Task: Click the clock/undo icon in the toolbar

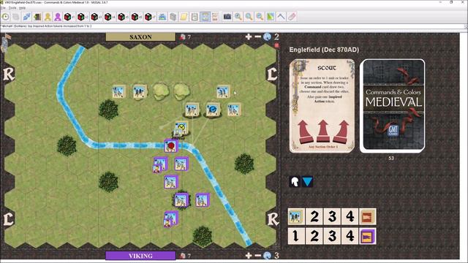Action: click(x=5, y=17)
